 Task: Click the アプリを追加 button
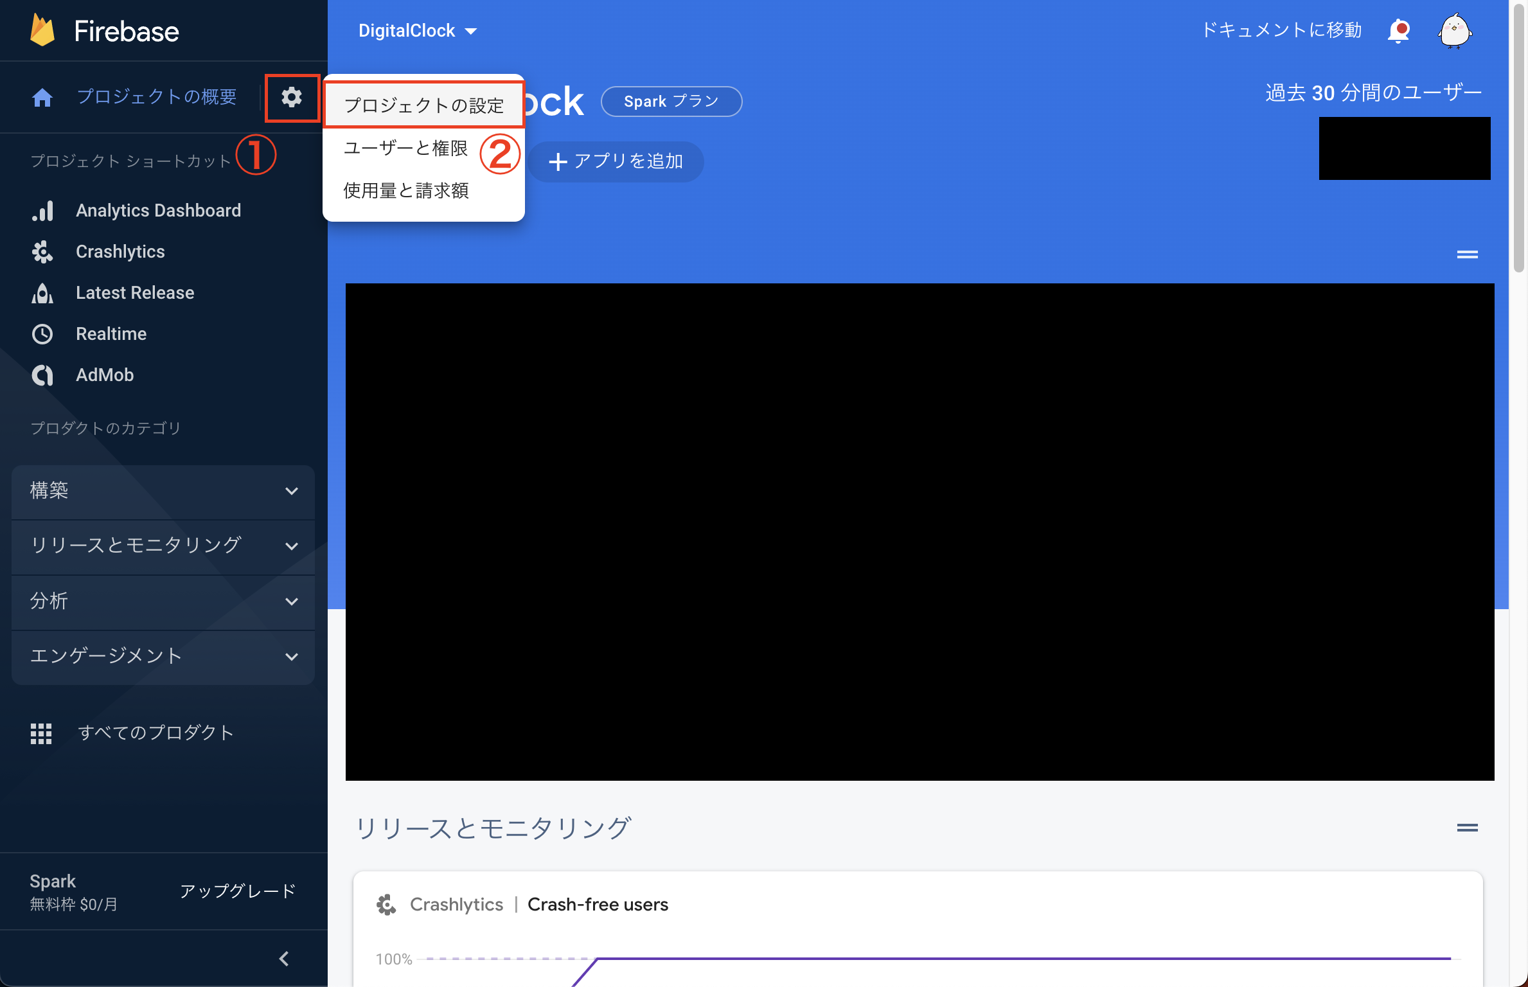pyautogui.click(x=616, y=161)
